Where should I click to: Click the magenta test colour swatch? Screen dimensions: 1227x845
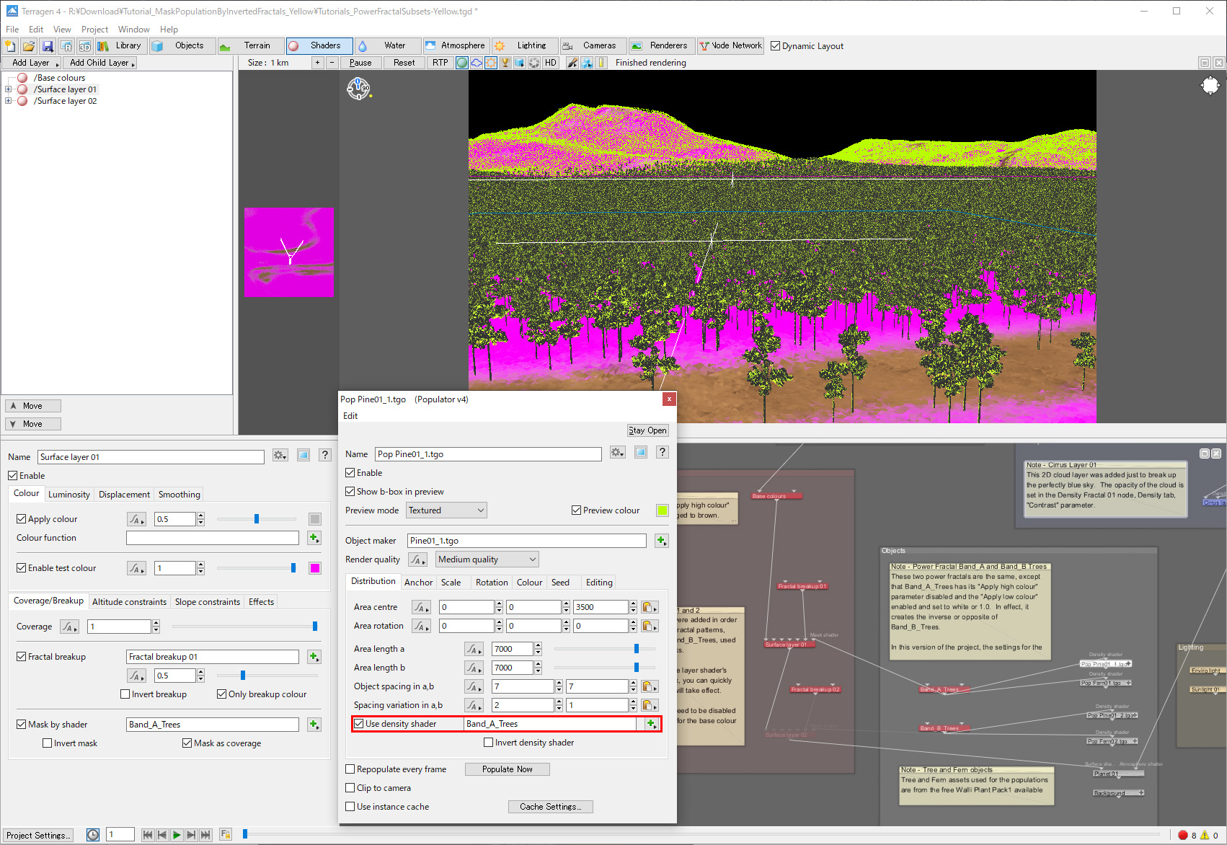pyautogui.click(x=315, y=568)
